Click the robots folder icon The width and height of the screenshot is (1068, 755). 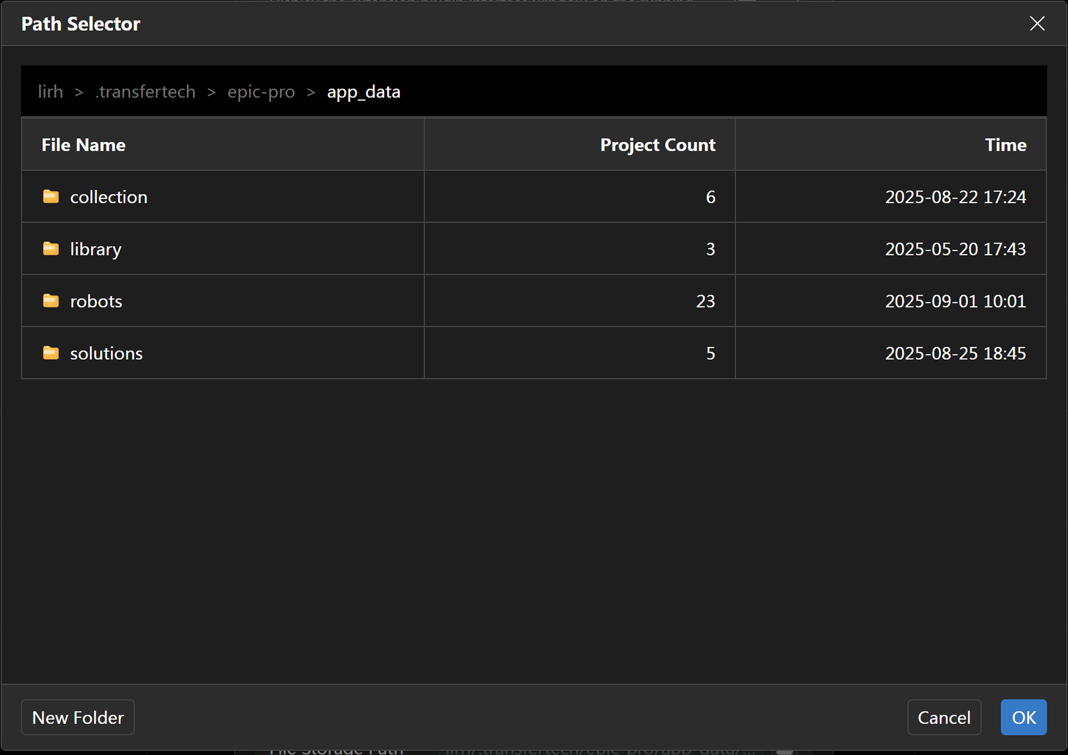(51, 301)
